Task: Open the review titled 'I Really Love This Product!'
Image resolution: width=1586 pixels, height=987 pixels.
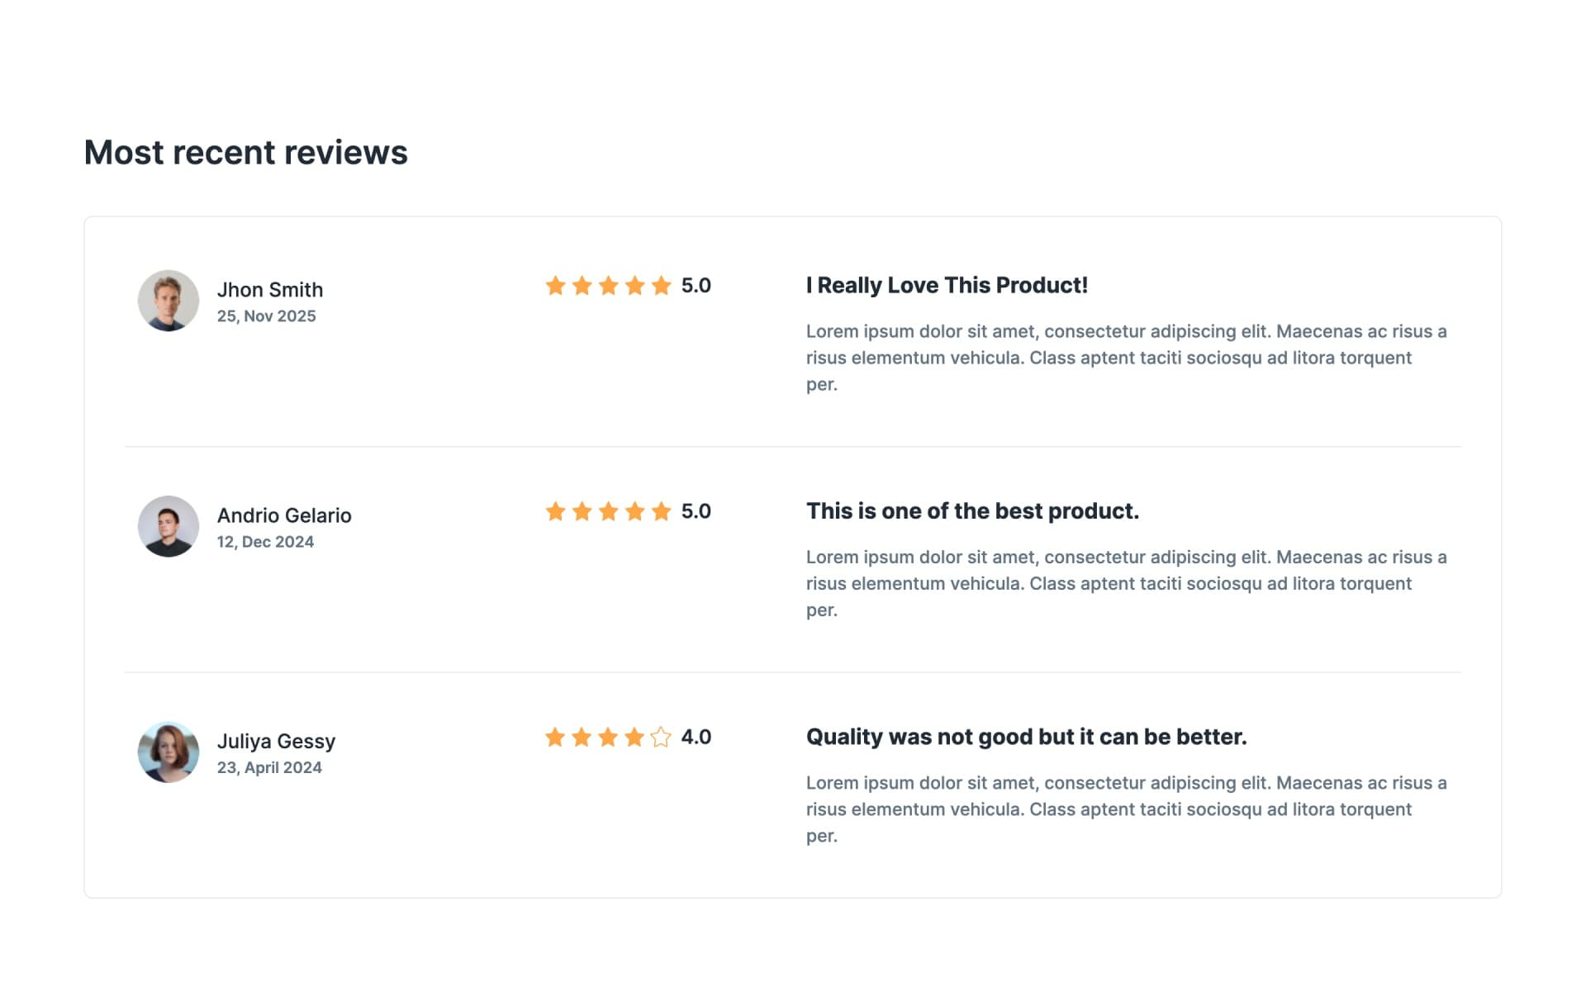Action: (x=947, y=285)
